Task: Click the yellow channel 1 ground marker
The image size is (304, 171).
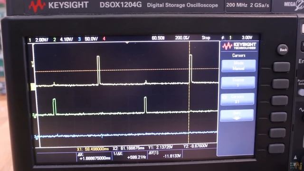Action: click(x=33, y=87)
